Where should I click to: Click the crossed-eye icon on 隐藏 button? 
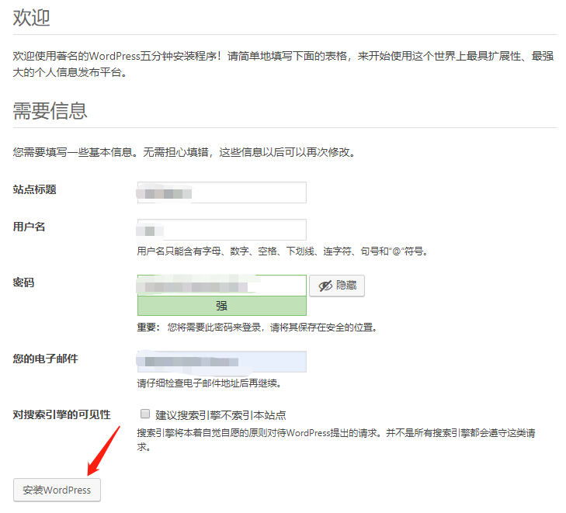coord(325,286)
